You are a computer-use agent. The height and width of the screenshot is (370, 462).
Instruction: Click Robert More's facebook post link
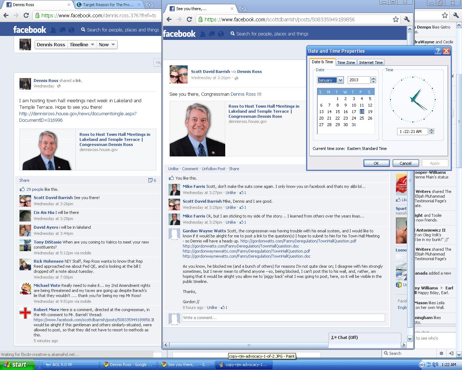(92, 320)
